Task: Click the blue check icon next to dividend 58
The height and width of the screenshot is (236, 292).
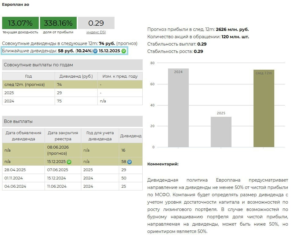Action: (x=130, y=161)
